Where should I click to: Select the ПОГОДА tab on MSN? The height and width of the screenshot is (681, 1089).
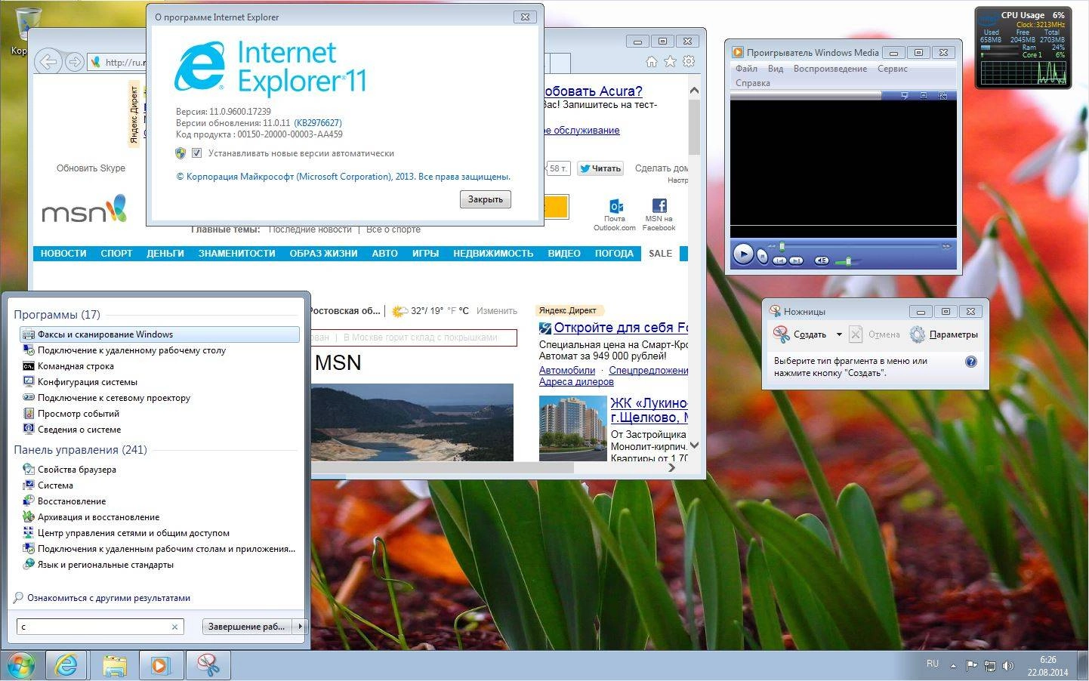coord(614,254)
